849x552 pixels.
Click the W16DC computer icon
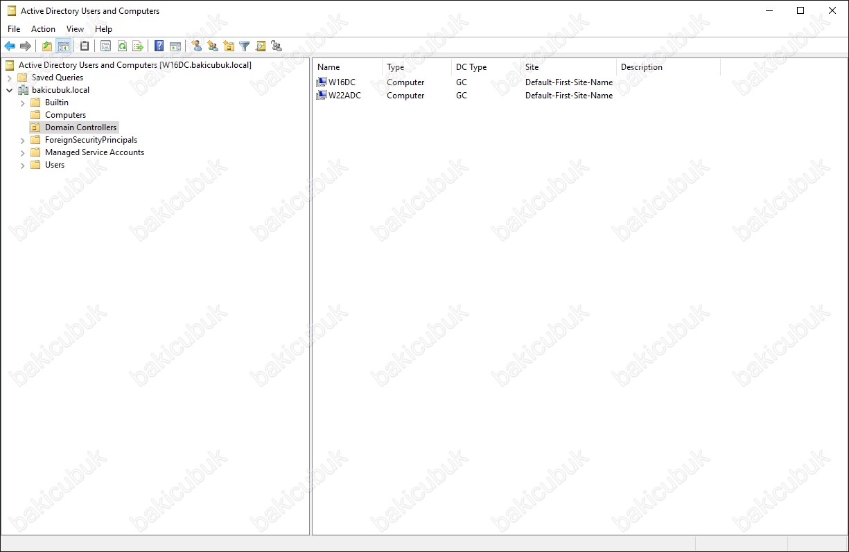pos(322,82)
